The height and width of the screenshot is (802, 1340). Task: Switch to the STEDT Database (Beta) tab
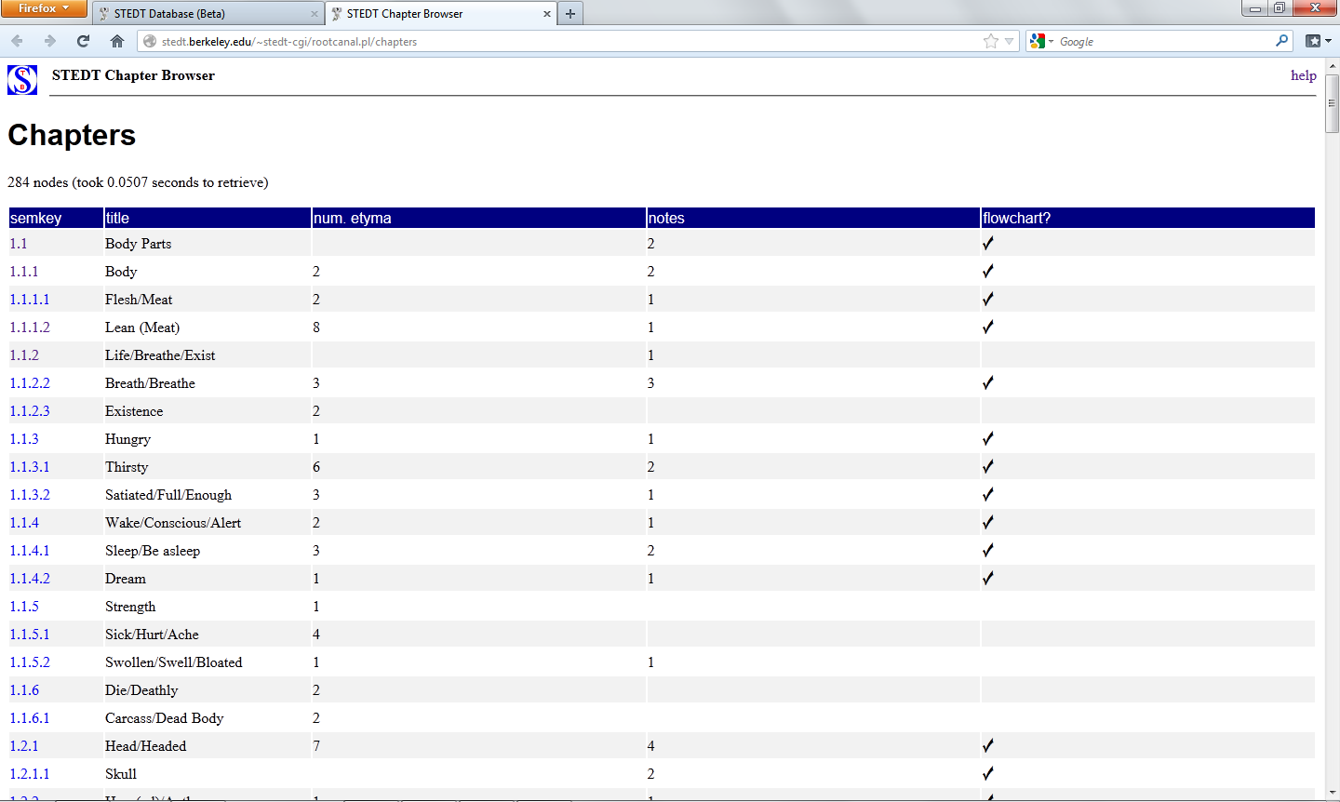205,14
